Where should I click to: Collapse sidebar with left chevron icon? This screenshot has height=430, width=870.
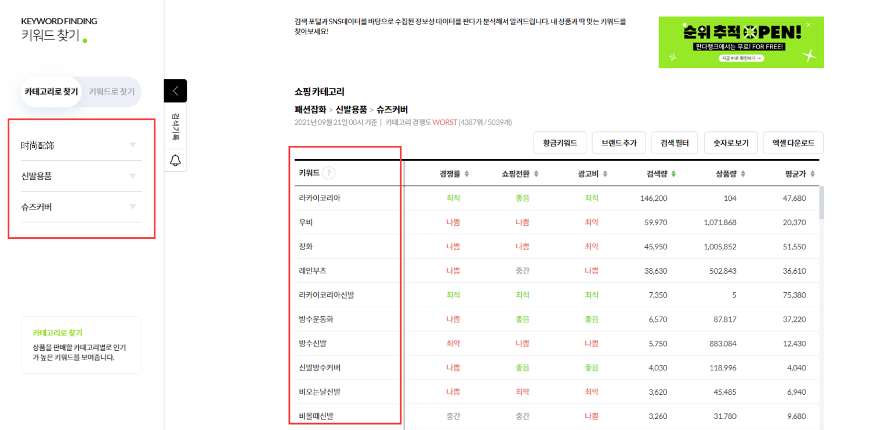(x=176, y=91)
